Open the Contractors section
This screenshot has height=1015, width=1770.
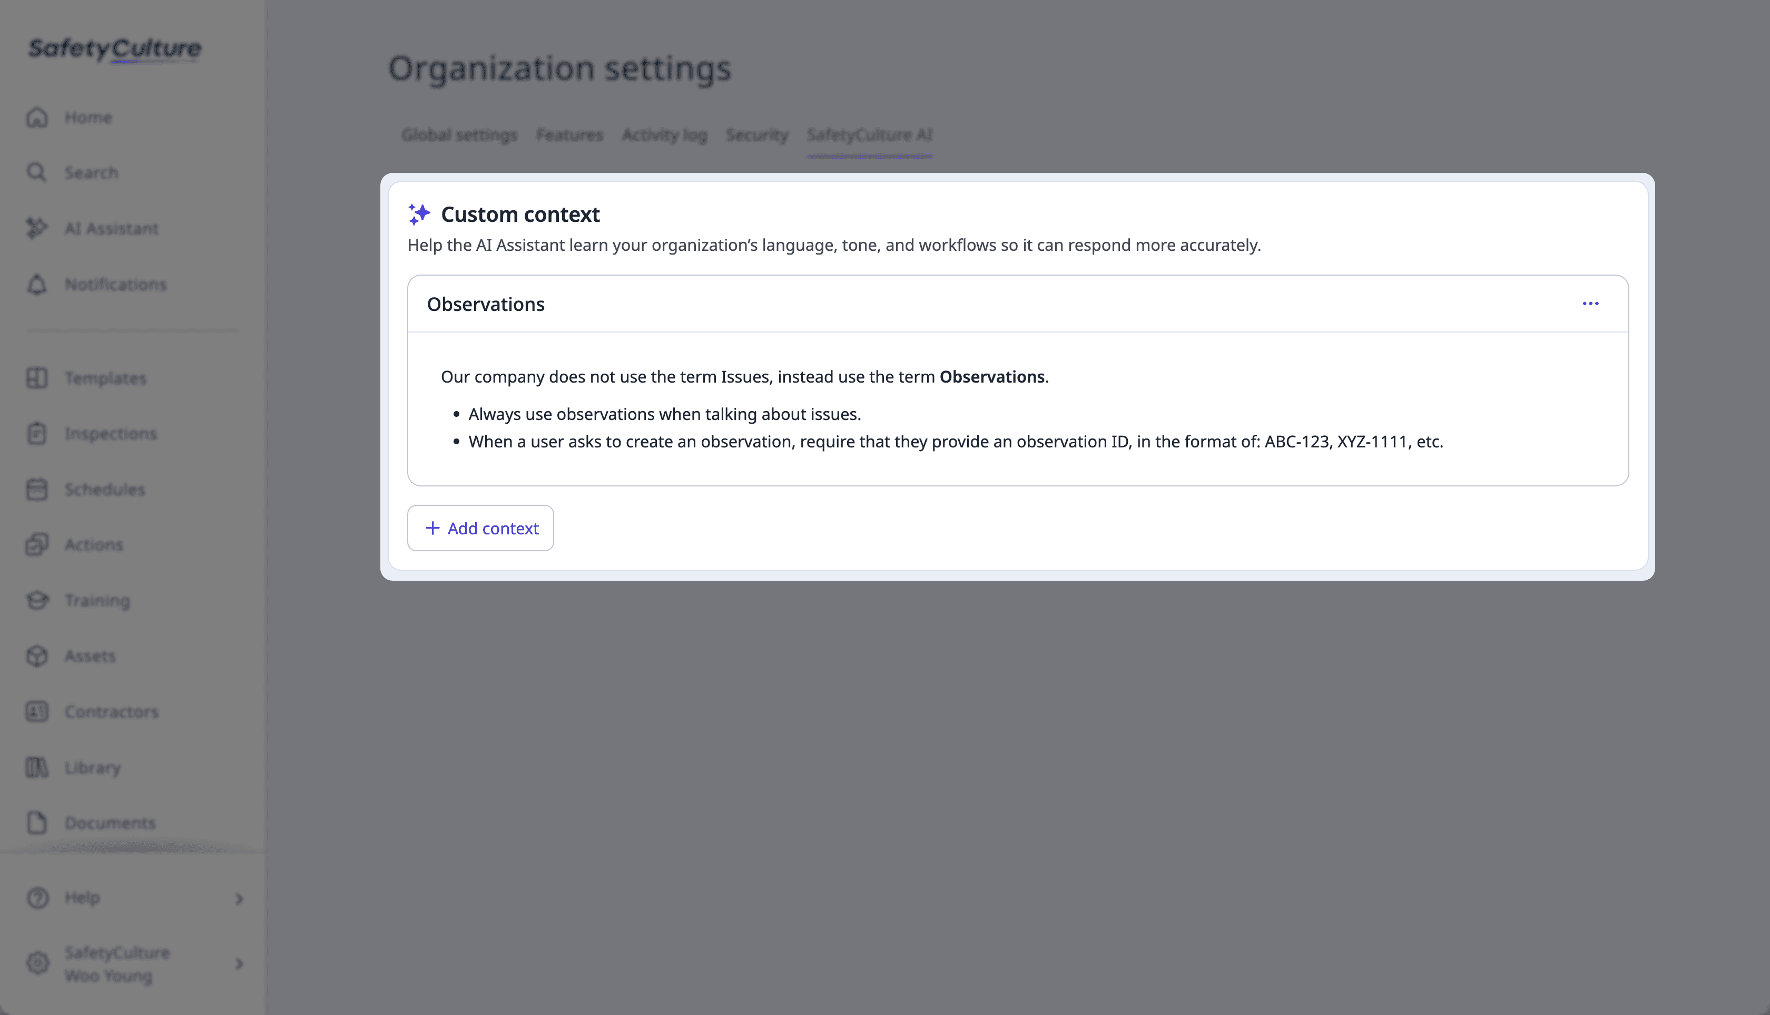click(x=111, y=712)
